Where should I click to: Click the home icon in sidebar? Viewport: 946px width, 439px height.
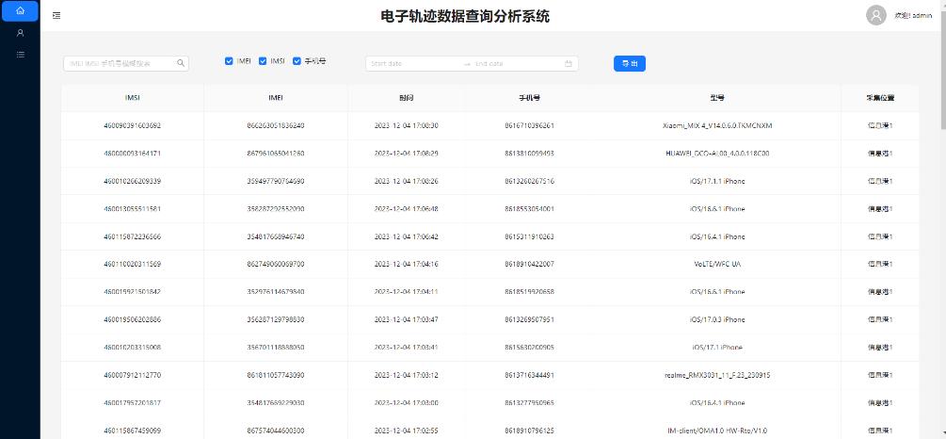(x=20, y=11)
